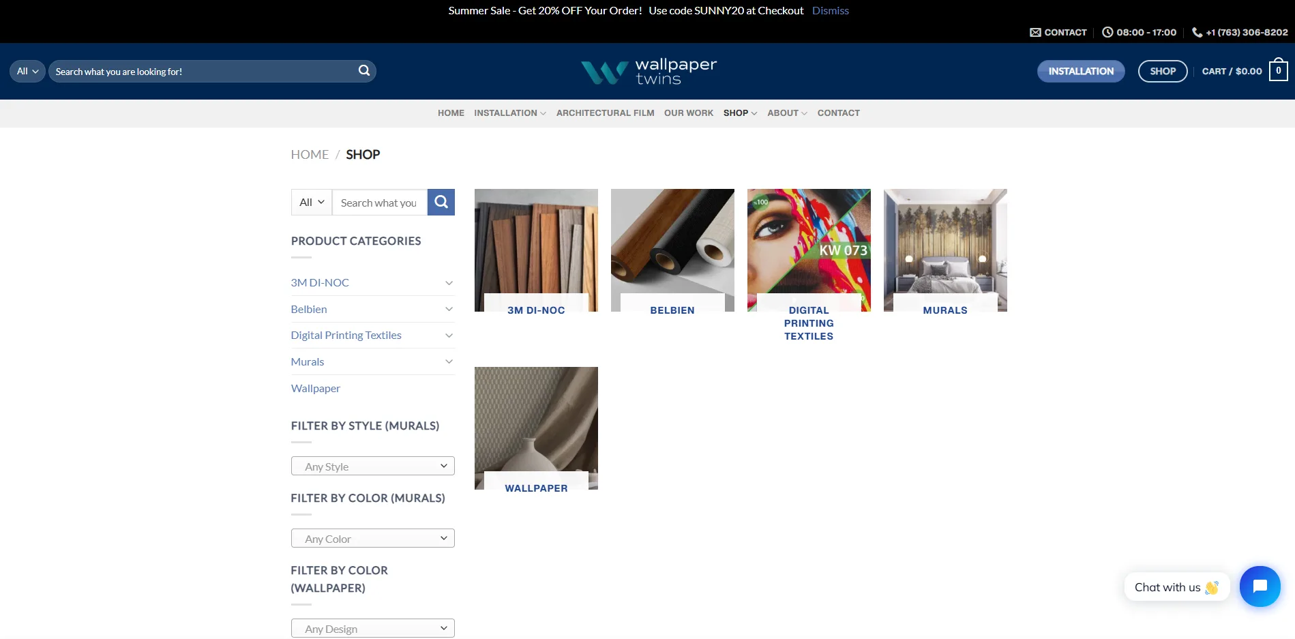Click the blue Installation button
The width and height of the screenshot is (1295, 639).
1080,72
